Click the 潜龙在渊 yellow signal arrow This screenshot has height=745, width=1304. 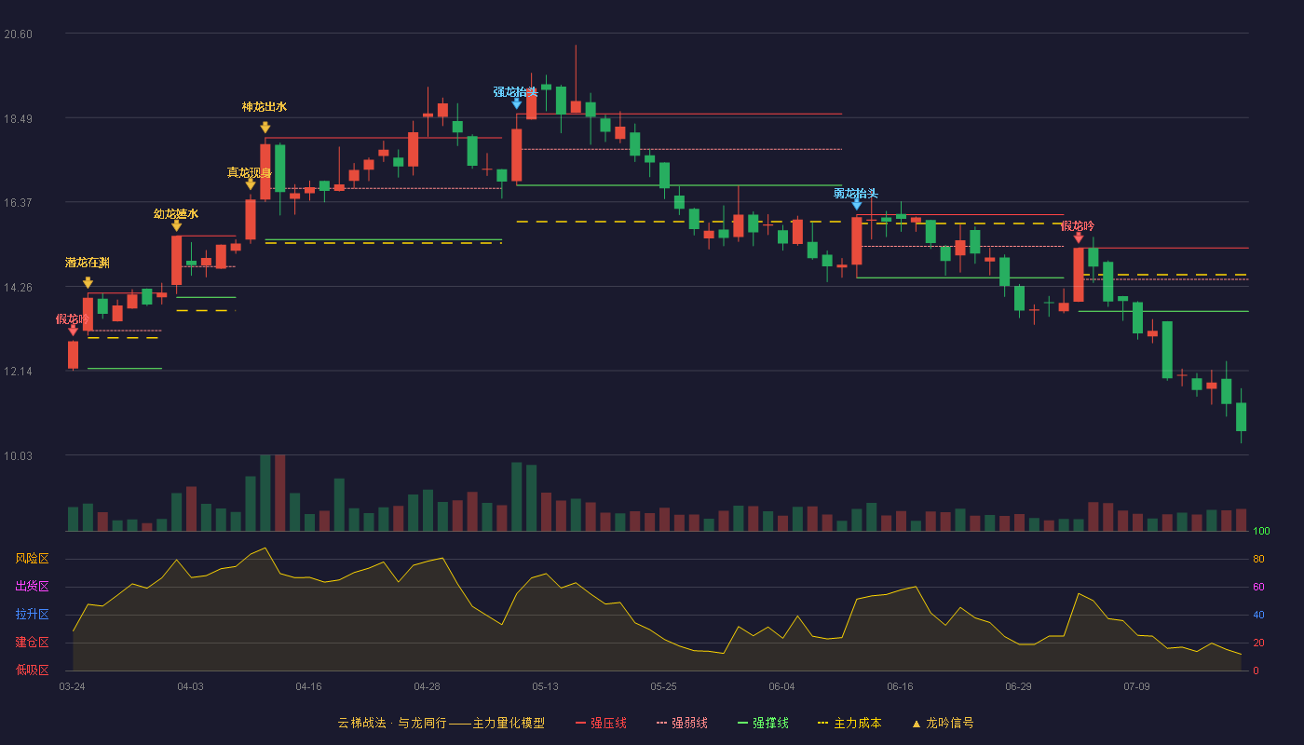click(88, 282)
